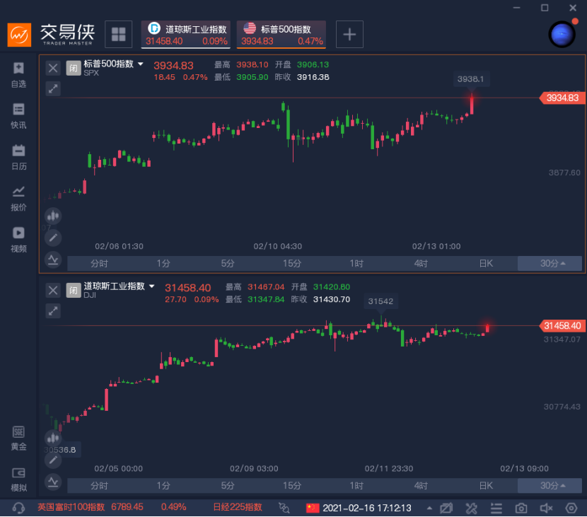Click the China flag time zone icon
587x517 pixels.
[x=312, y=508]
